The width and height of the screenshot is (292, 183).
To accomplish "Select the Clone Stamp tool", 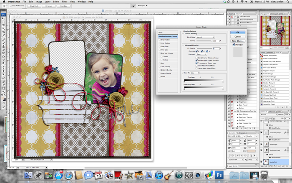I will pyautogui.click(x=3, y=46).
